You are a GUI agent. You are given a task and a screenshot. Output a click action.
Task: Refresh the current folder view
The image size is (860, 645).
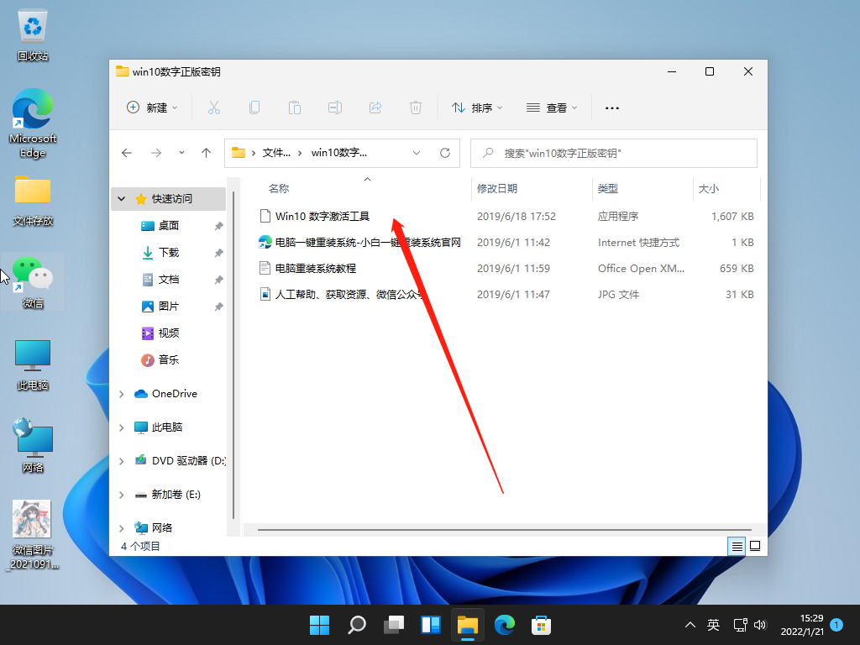pyautogui.click(x=445, y=153)
